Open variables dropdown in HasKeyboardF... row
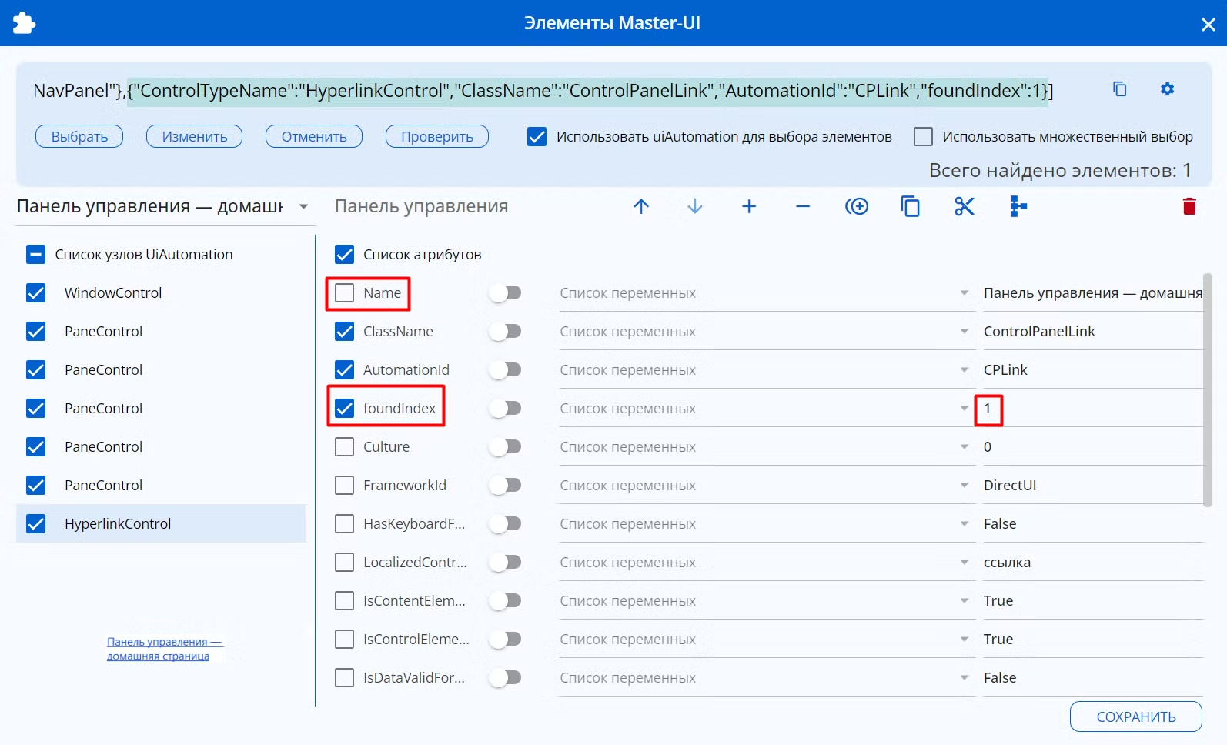This screenshot has height=745, width=1227. tap(766, 524)
